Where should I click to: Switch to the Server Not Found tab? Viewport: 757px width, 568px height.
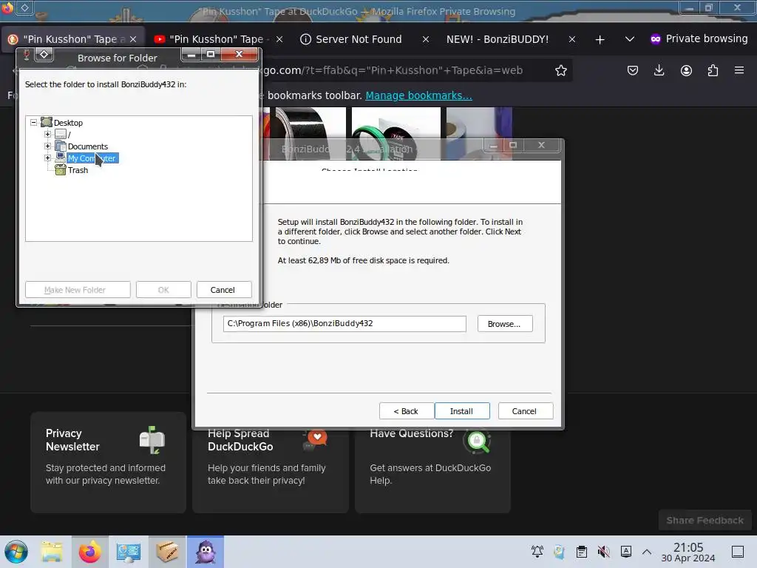(358, 39)
